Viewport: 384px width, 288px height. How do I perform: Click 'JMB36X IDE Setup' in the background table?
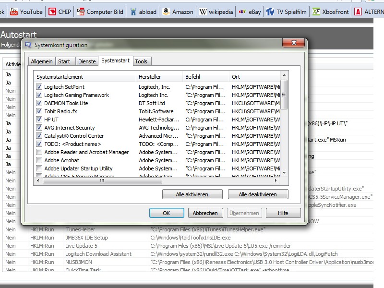point(86,238)
